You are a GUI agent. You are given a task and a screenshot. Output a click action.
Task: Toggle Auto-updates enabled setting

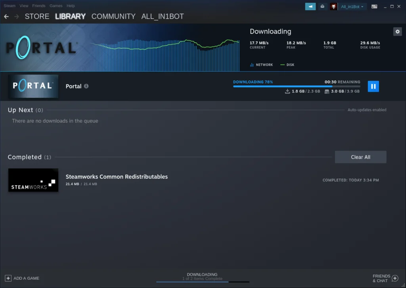367,110
